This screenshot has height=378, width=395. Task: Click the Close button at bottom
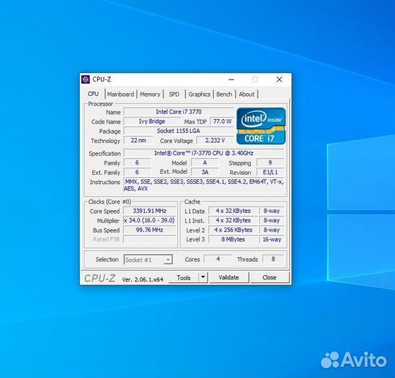point(269,277)
